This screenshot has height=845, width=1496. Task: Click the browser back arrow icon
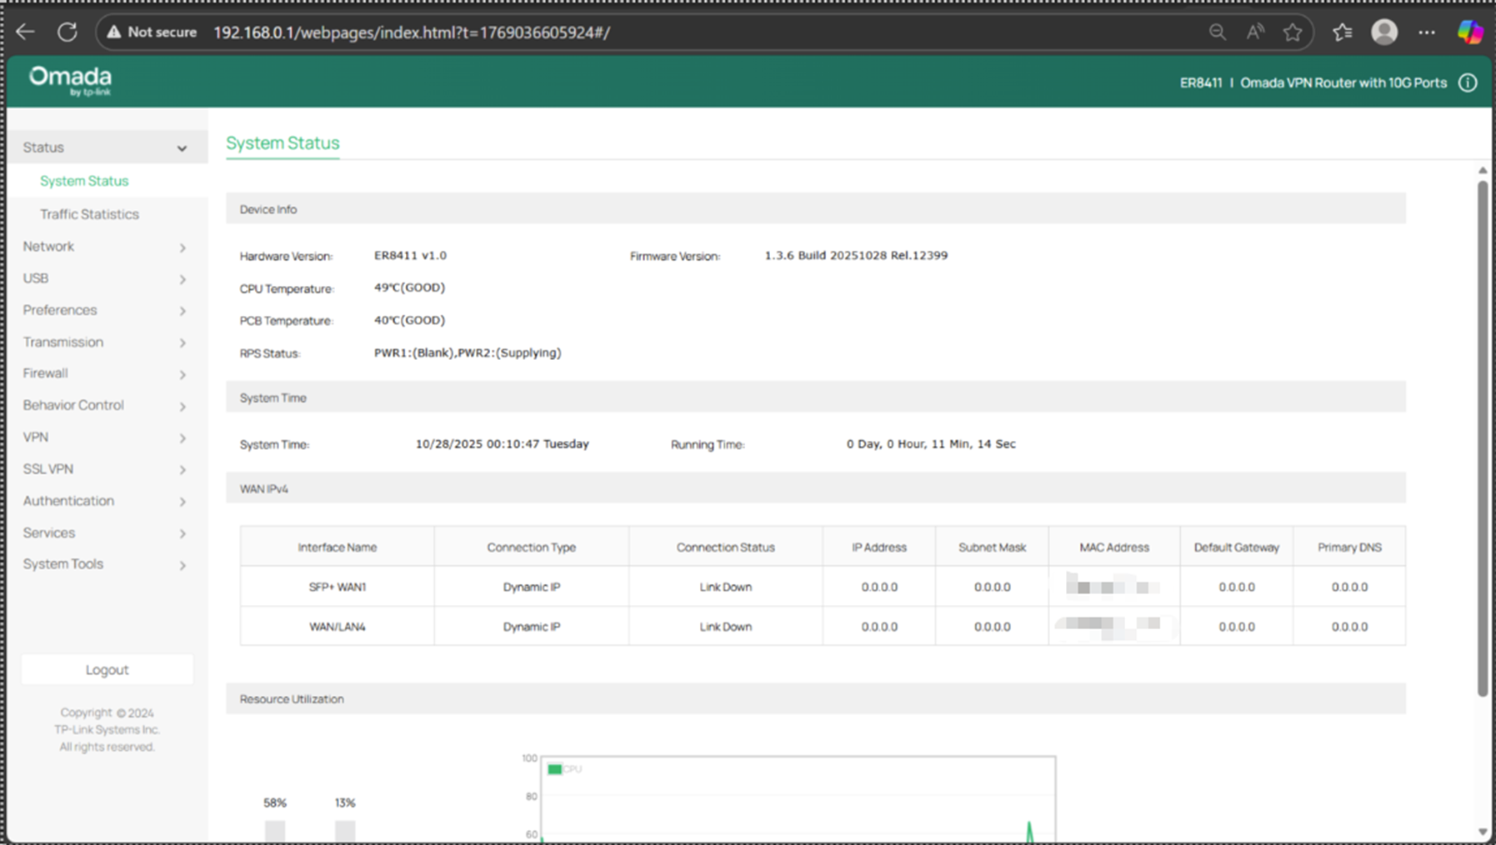25,31
